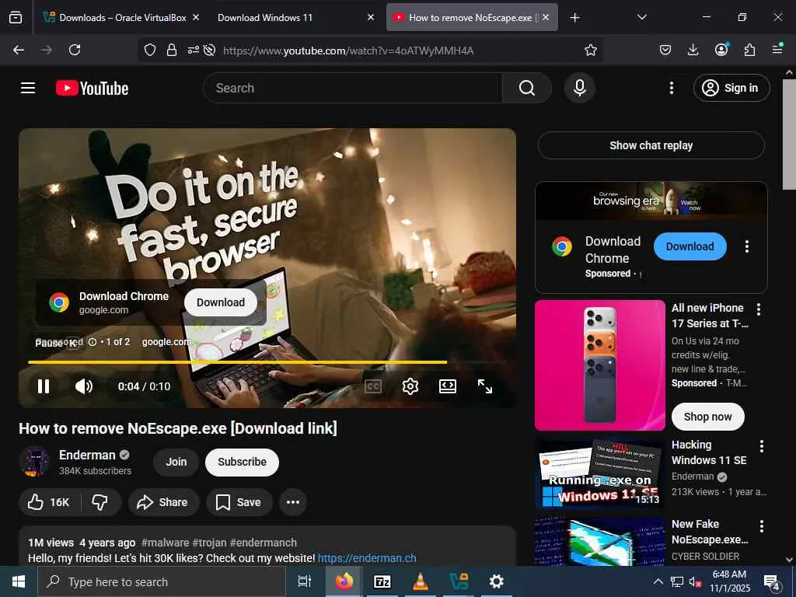Close the Download Windows 11 tab
796x597 pixels.
(x=371, y=17)
